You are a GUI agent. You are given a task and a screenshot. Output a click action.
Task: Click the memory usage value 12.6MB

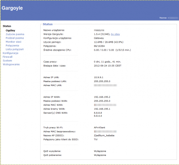coord(98,42)
